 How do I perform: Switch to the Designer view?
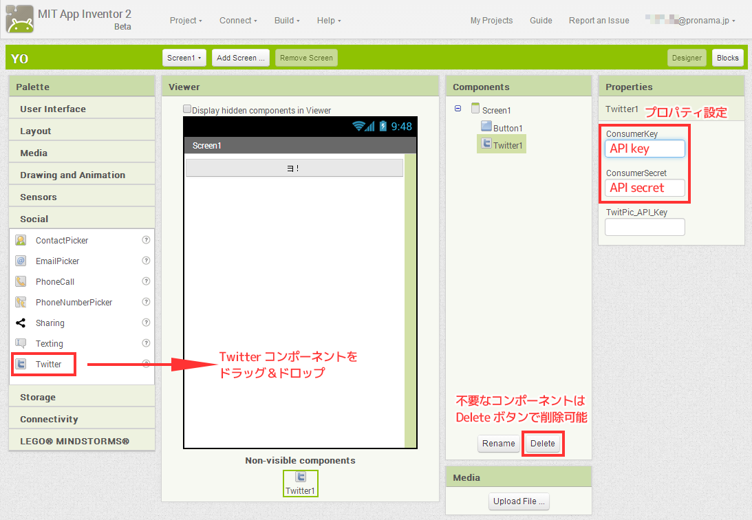[x=687, y=58]
